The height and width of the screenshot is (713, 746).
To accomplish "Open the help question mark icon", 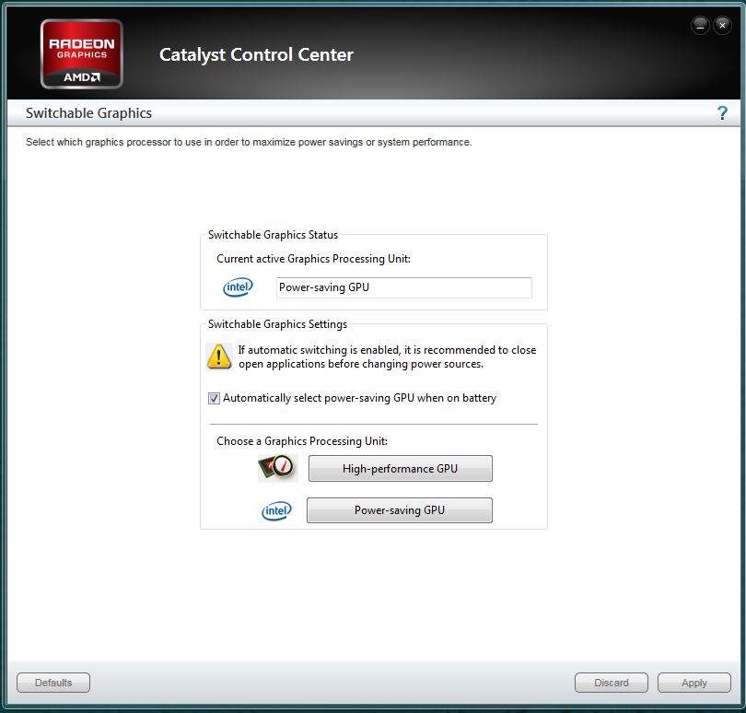I will [x=722, y=113].
